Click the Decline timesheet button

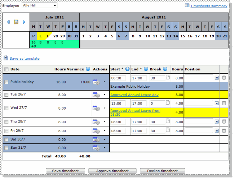click(x=162, y=171)
